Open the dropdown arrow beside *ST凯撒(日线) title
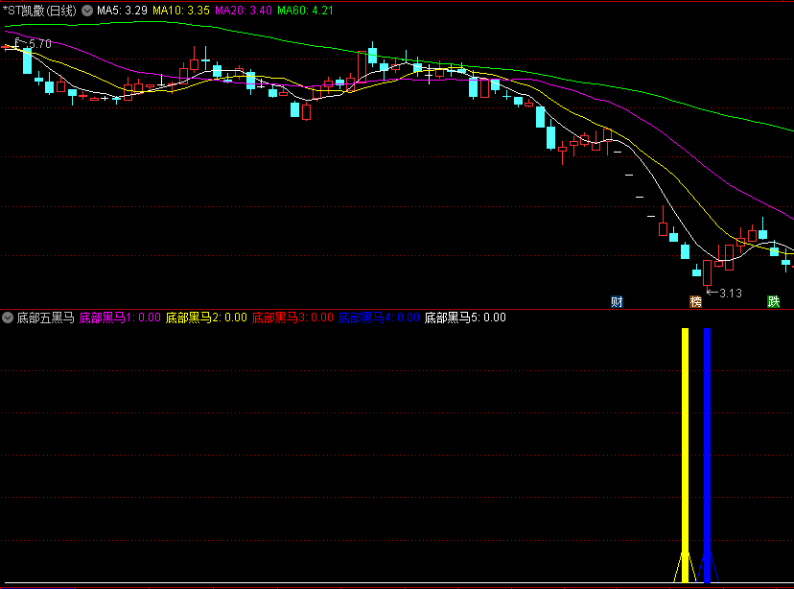 pyautogui.click(x=87, y=11)
